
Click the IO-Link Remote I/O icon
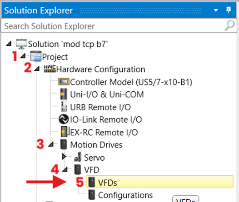pyautogui.click(x=64, y=119)
